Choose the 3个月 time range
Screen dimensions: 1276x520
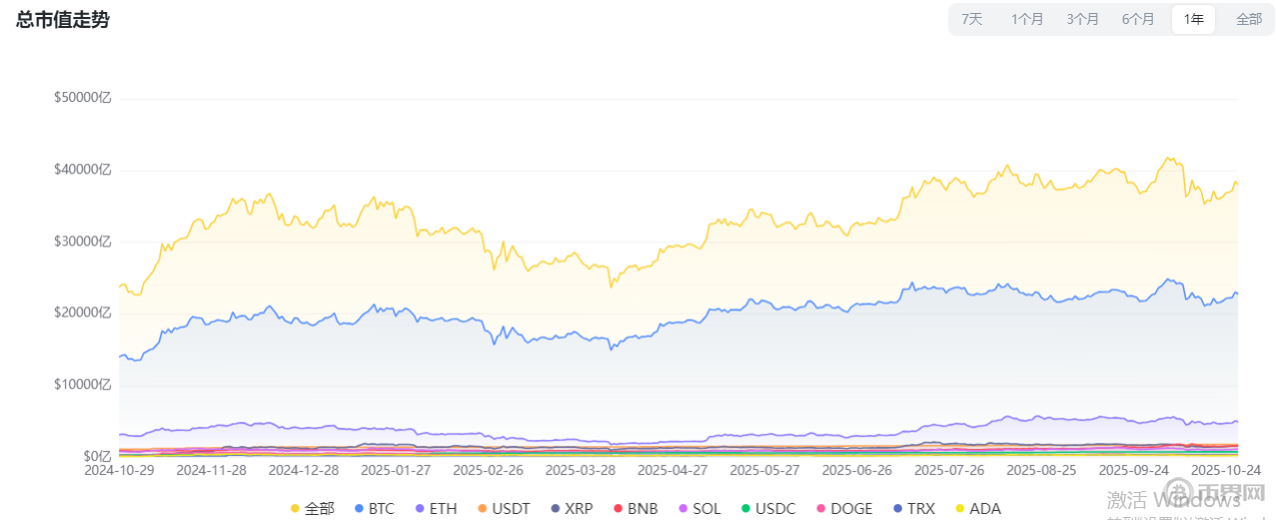(1082, 19)
